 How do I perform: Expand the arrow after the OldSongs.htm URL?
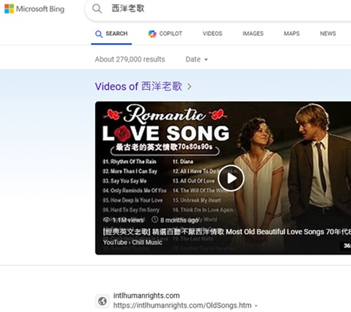[x=256, y=306]
